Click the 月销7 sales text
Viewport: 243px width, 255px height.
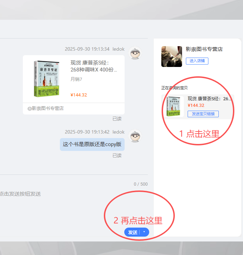(76, 79)
